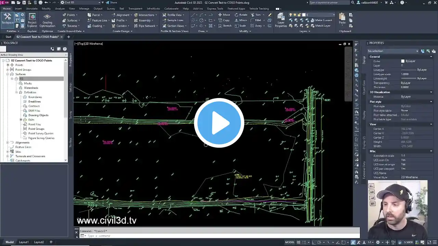
Task: Click the command line input field
Action: tap(219, 236)
